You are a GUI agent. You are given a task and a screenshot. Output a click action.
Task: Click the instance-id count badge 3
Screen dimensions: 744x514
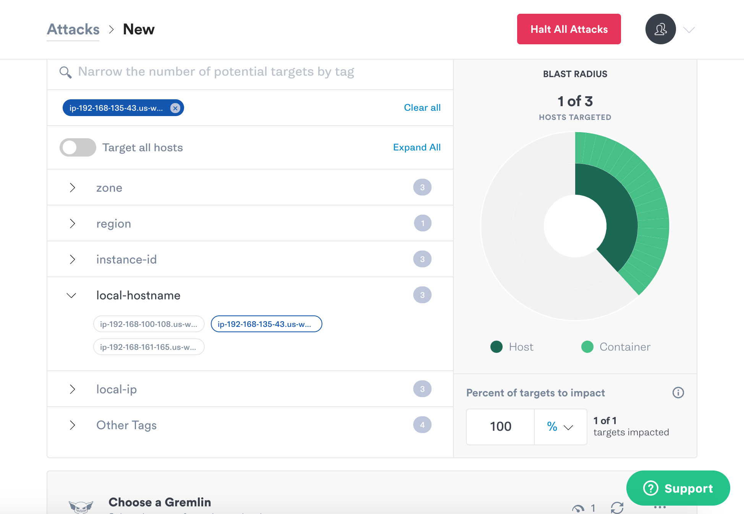tap(422, 259)
